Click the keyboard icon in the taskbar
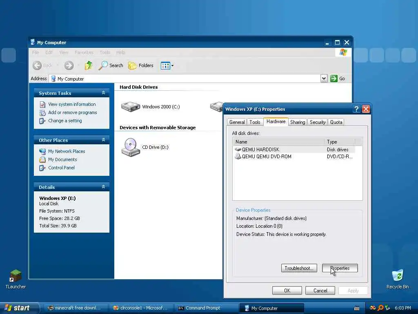This screenshot has height=314, width=418. tap(357, 308)
